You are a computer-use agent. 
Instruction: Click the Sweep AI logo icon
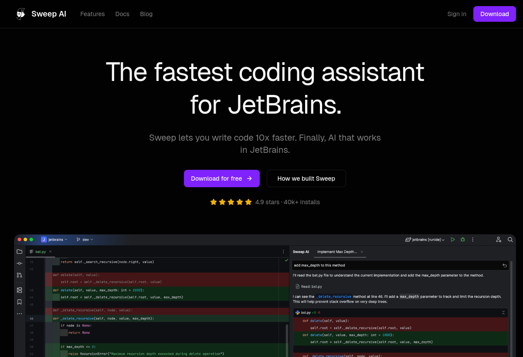[x=20, y=14]
